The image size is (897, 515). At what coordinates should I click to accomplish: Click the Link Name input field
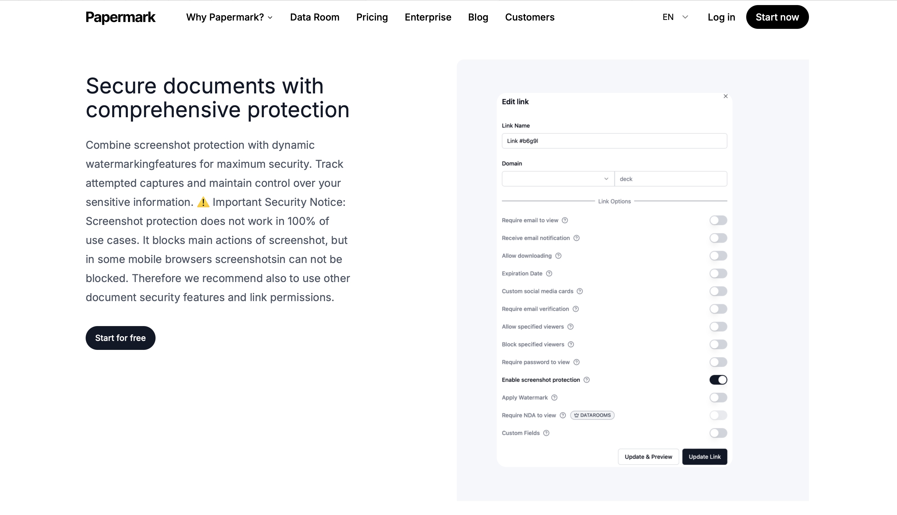[x=614, y=141]
